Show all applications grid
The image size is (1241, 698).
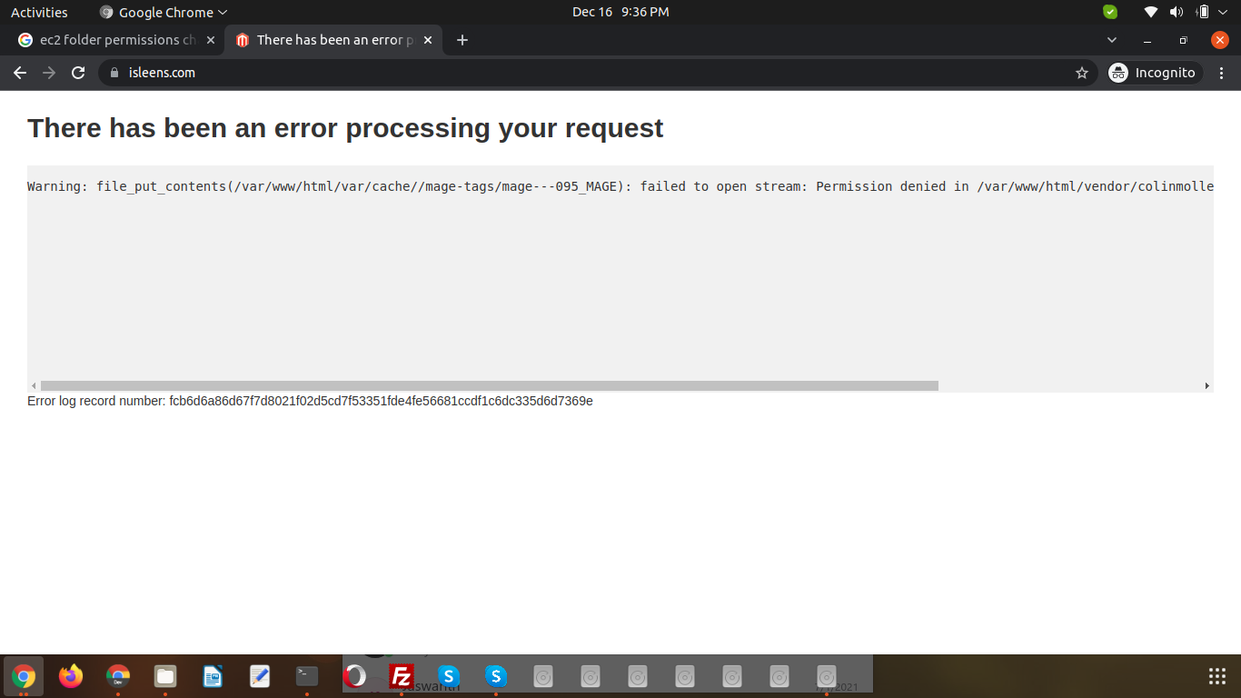click(x=1217, y=676)
